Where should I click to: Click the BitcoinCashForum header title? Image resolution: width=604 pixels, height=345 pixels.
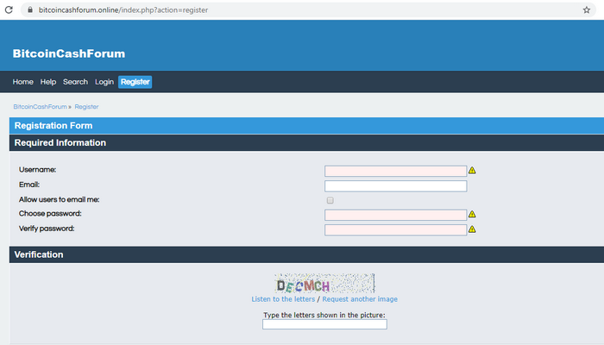pyautogui.click(x=69, y=53)
